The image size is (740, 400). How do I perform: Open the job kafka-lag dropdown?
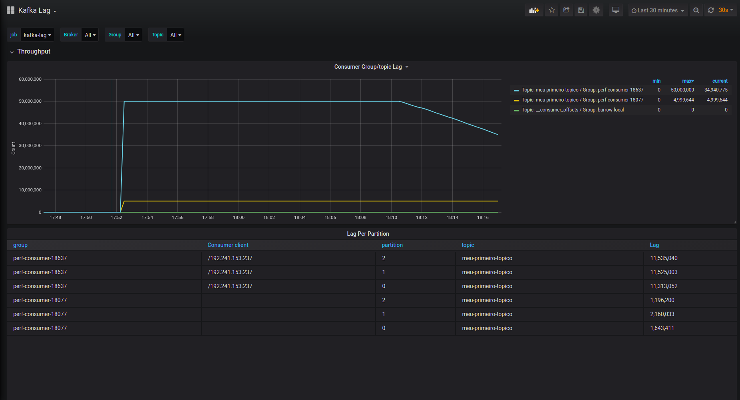(37, 35)
